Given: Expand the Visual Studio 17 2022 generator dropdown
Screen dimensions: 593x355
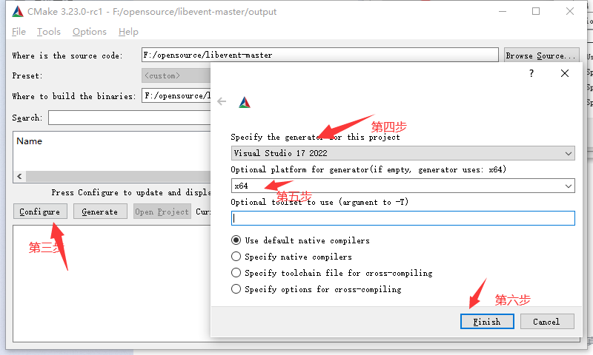Looking at the screenshot, I should tap(402, 153).
